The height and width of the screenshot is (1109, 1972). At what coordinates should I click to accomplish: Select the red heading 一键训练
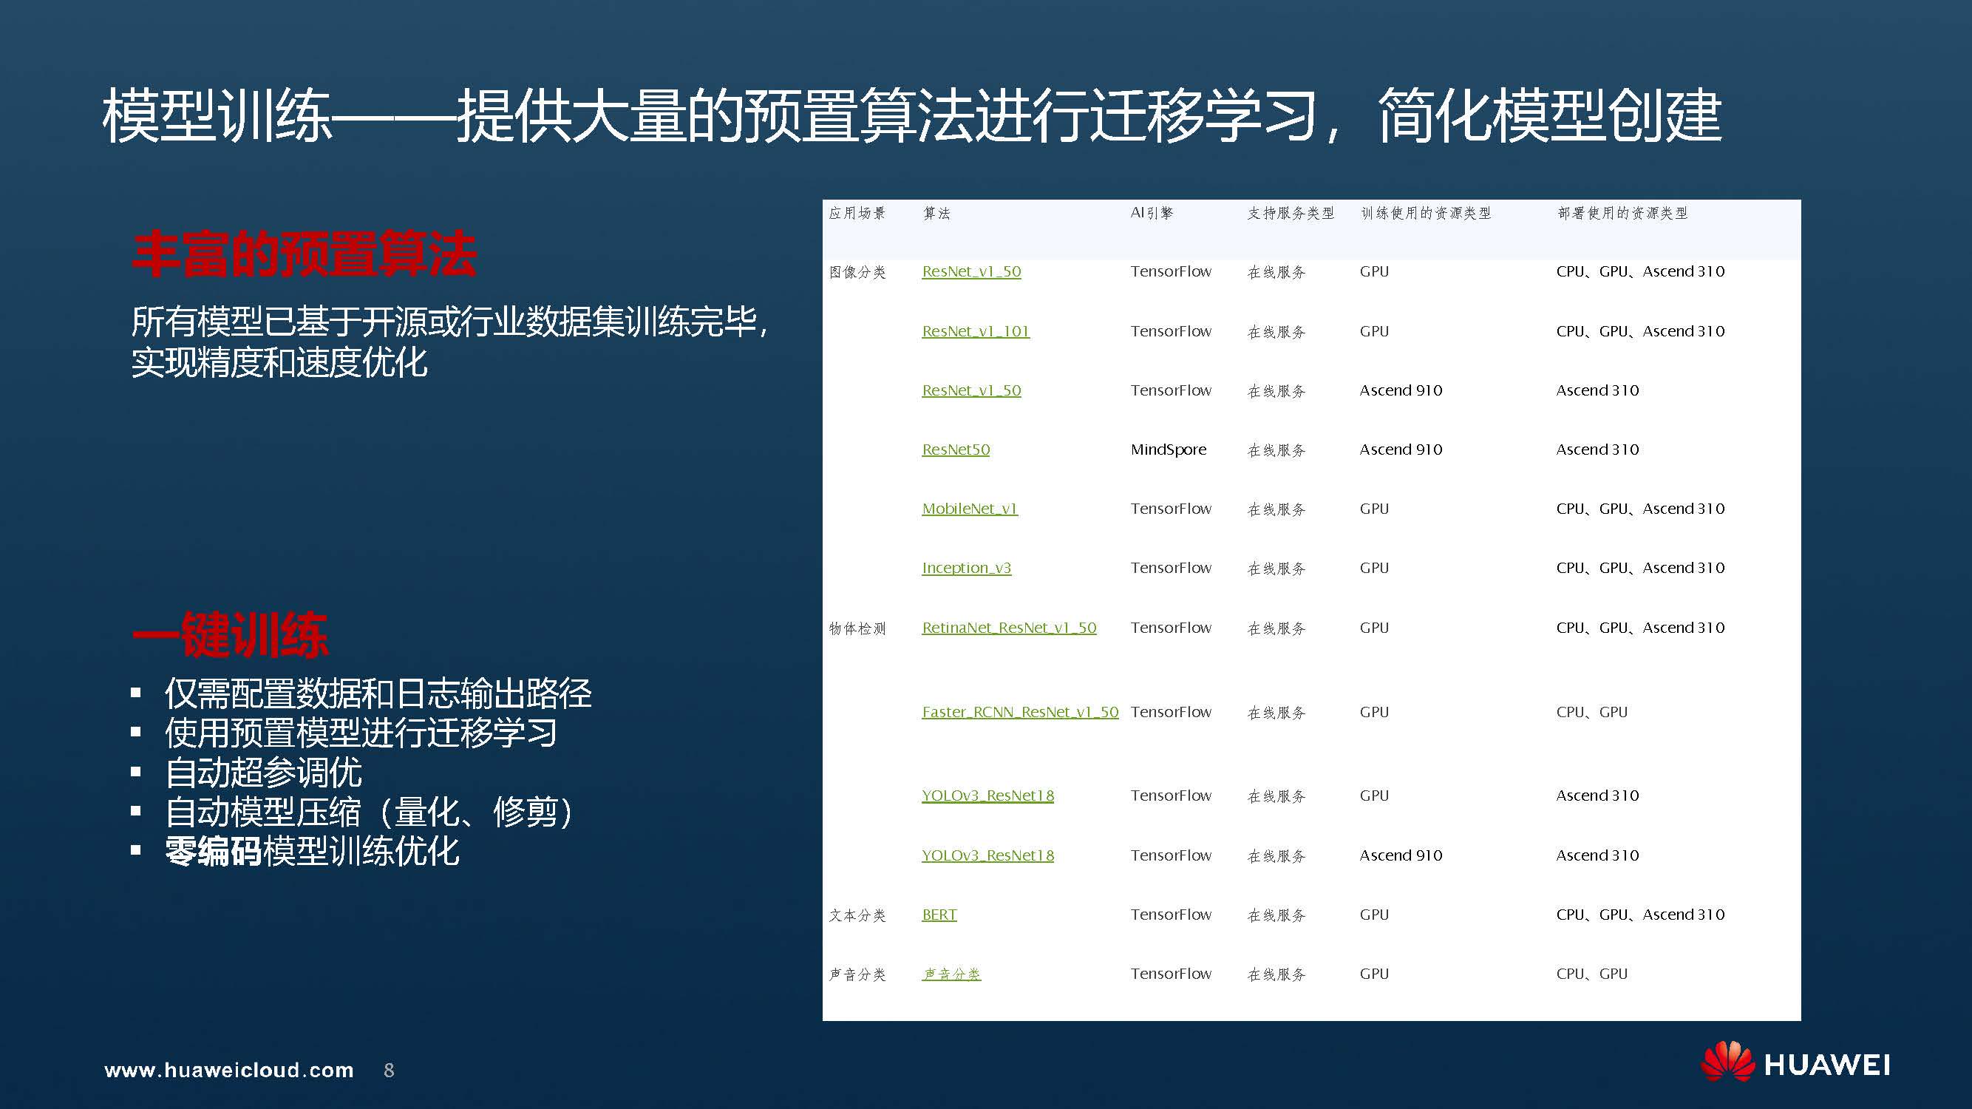230,635
